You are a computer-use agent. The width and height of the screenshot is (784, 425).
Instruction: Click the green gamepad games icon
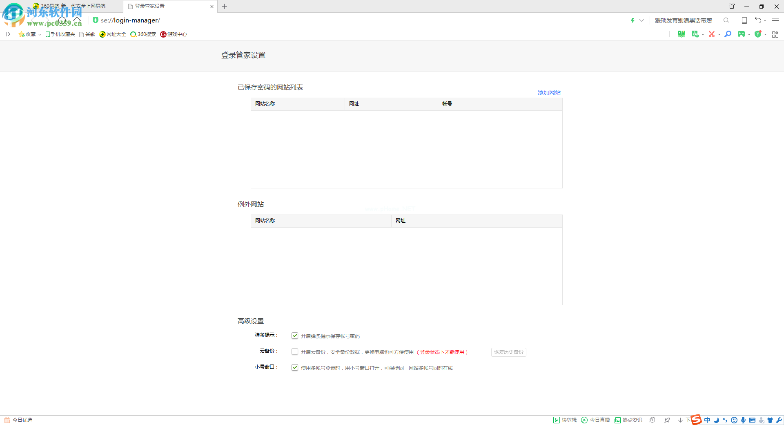[x=741, y=34]
